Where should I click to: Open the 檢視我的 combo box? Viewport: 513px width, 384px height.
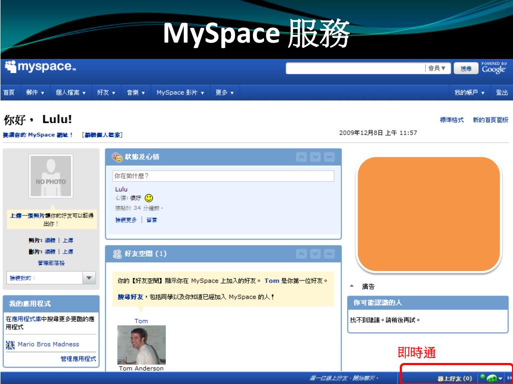(51, 278)
